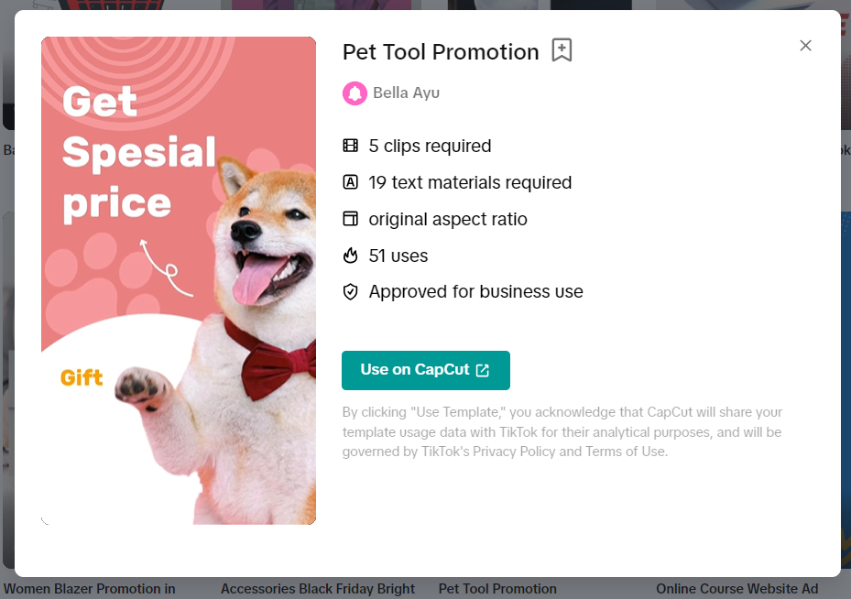Click Bella Ayu's pink avatar icon
Viewport: 851px width, 599px height.
click(355, 93)
